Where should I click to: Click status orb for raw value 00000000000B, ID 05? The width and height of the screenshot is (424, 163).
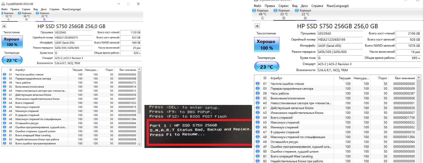point(4,78)
